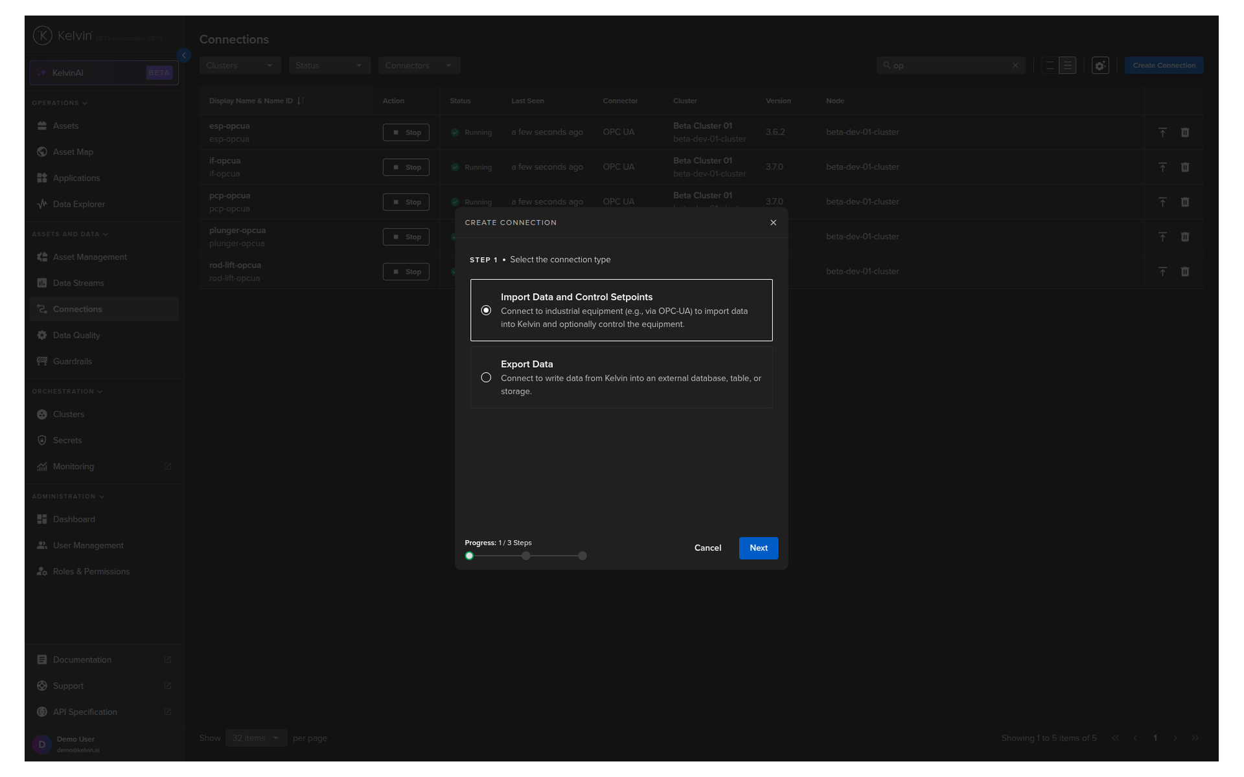
Task: Delete the esp-opcua connection via trash icon
Action: tap(1185, 132)
